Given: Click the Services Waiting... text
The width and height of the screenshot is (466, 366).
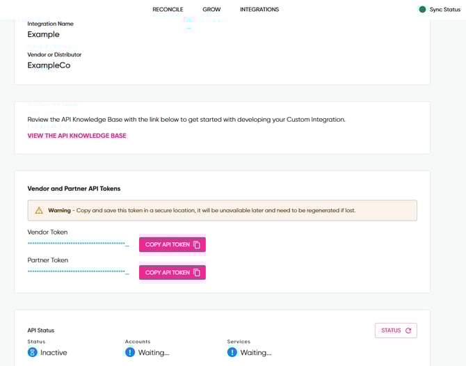Looking at the screenshot, I should point(256,353).
